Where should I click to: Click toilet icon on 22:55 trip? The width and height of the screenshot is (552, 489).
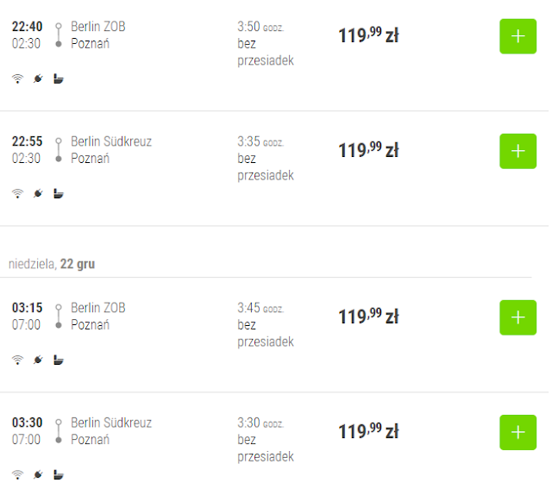point(59,193)
